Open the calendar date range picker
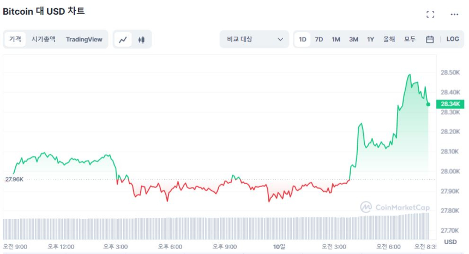 pos(430,39)
